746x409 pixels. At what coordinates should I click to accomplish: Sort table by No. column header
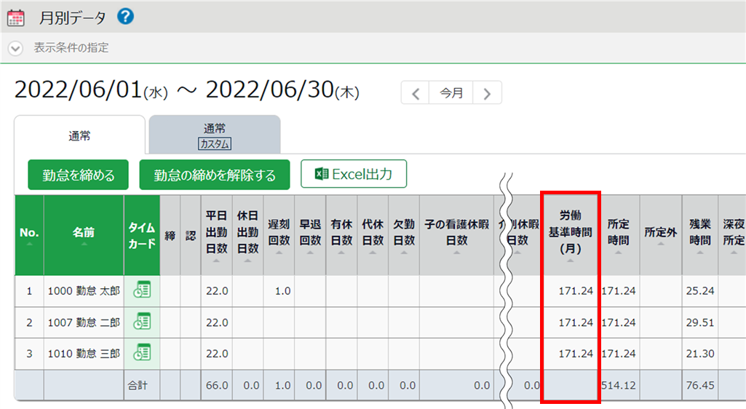[28, 234]
